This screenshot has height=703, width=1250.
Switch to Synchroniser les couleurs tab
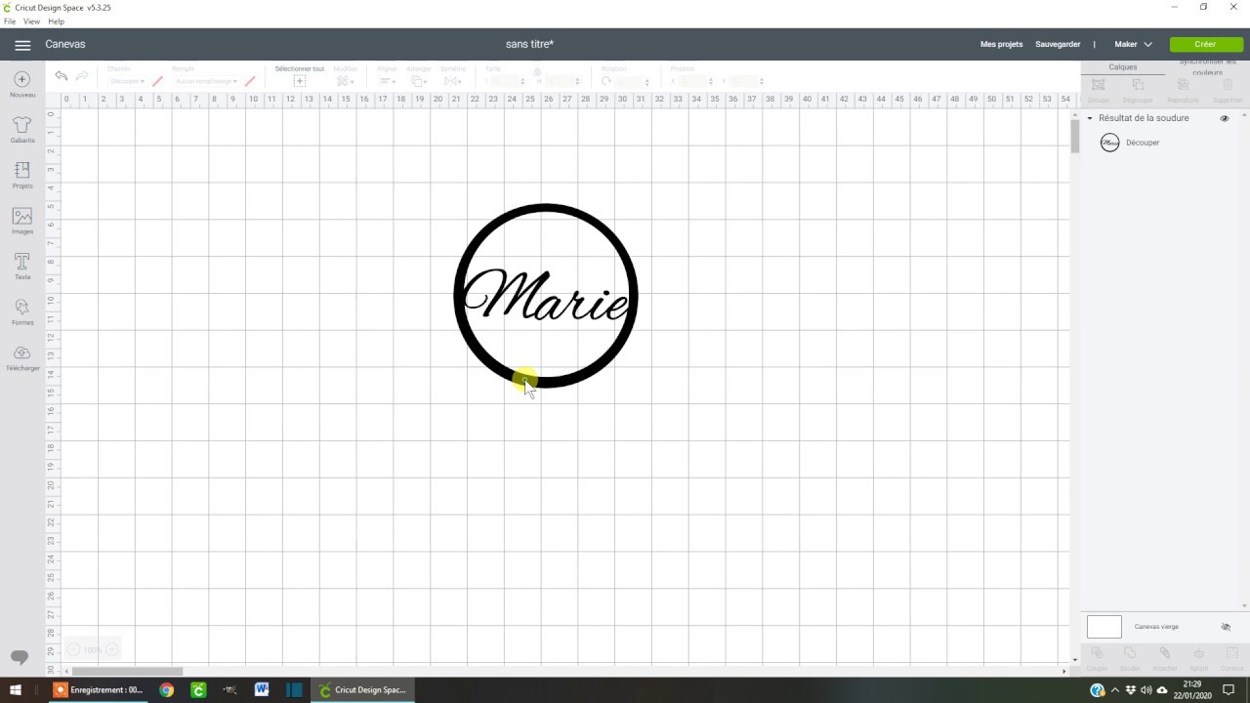1207,67
